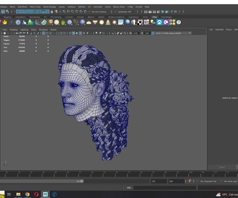
Task: Select the V-Ray grass fur shelf icon
Action: [x=63, y=23]
